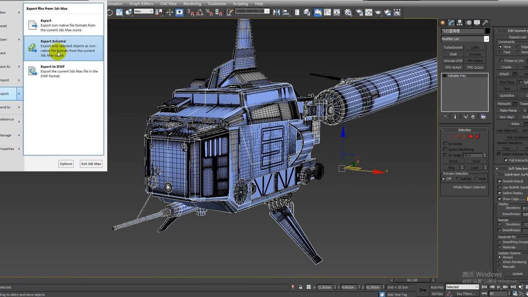This screenshot has height=297, width=528.
Task: Click the Exit 3ds Max button
Action: click(x=91, y=164)
